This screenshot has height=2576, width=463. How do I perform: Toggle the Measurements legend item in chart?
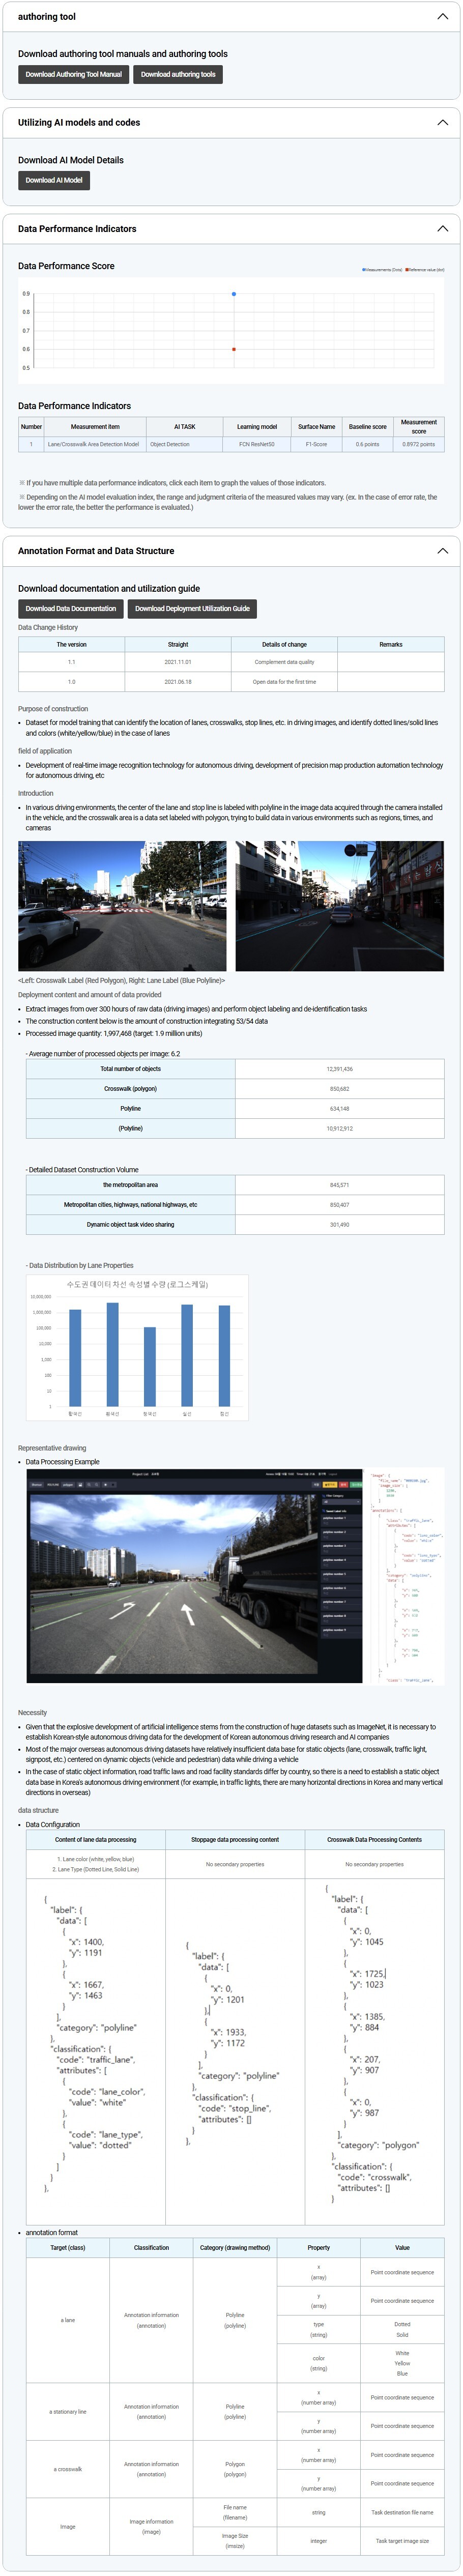click(382, 270)
